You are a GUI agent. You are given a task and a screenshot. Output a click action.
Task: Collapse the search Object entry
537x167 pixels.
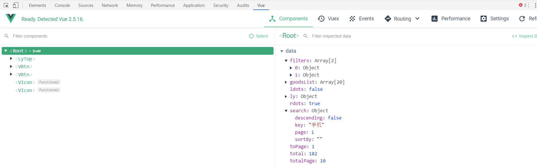pyautogui.click(x=286, y=111)
